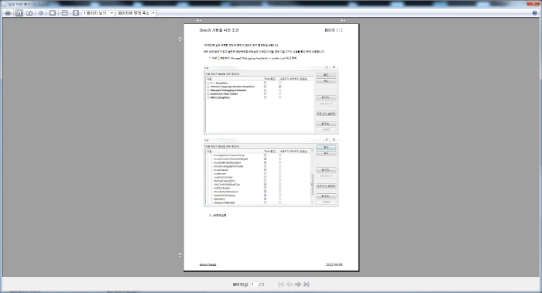Jump to the last page arrow
The image size is (542, 293).
(x=307, y=284)
